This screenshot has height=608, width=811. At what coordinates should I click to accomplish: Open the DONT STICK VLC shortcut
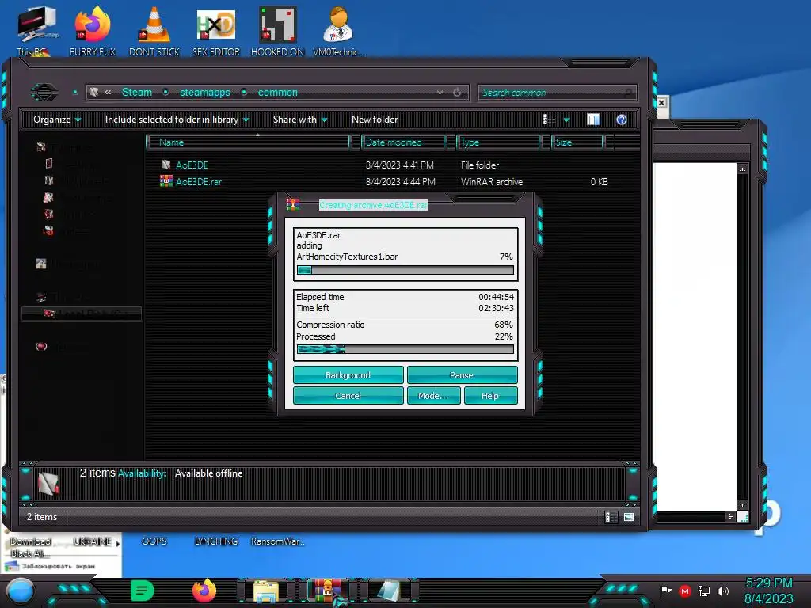point(154,30)
